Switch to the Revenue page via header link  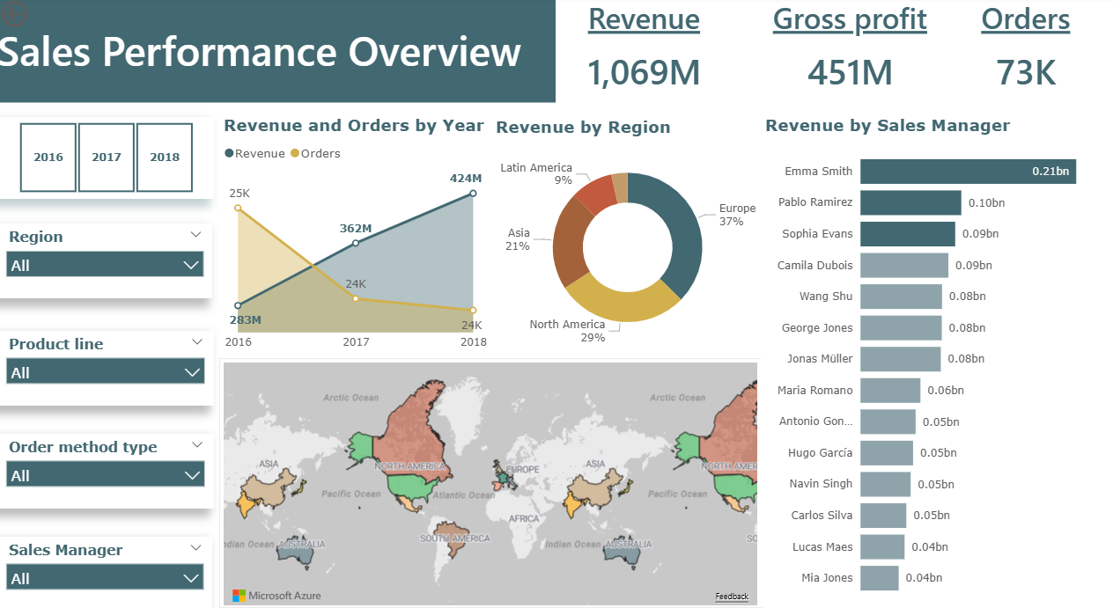tap(644, 19)
